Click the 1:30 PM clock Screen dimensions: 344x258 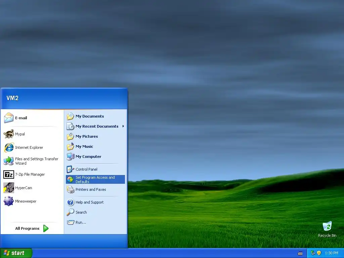(x=332, y=253)
